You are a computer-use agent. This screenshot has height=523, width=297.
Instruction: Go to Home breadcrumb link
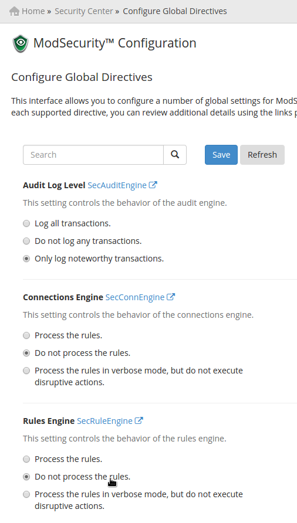[x=33, y=11]
